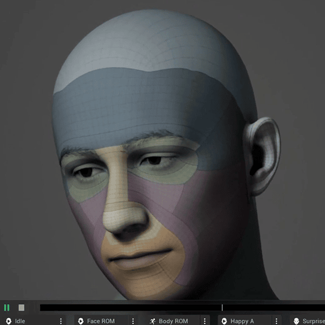325x325 pixels.
Task: Seek in the black timeline scrub bar
Action: [183, 308]
